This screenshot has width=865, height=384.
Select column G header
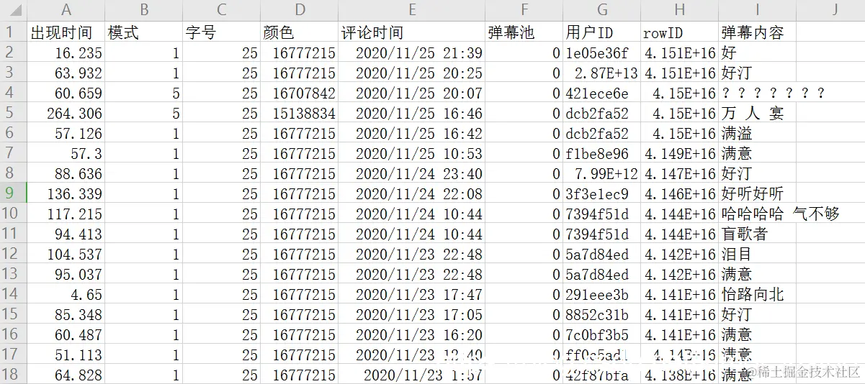coord(602,10)
